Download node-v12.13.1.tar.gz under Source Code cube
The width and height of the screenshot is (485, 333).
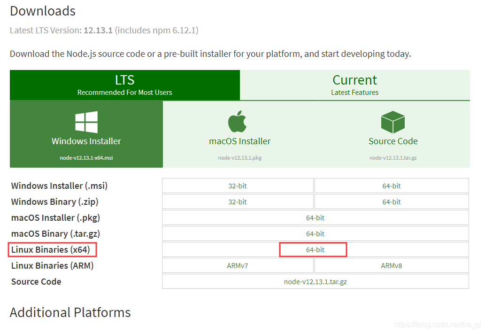[393, 134]
